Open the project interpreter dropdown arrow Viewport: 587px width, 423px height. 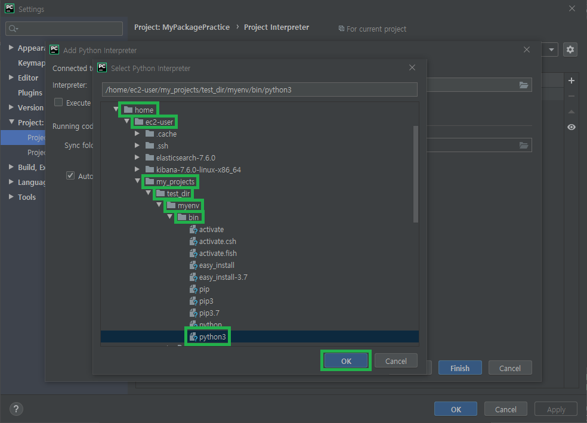551,50
